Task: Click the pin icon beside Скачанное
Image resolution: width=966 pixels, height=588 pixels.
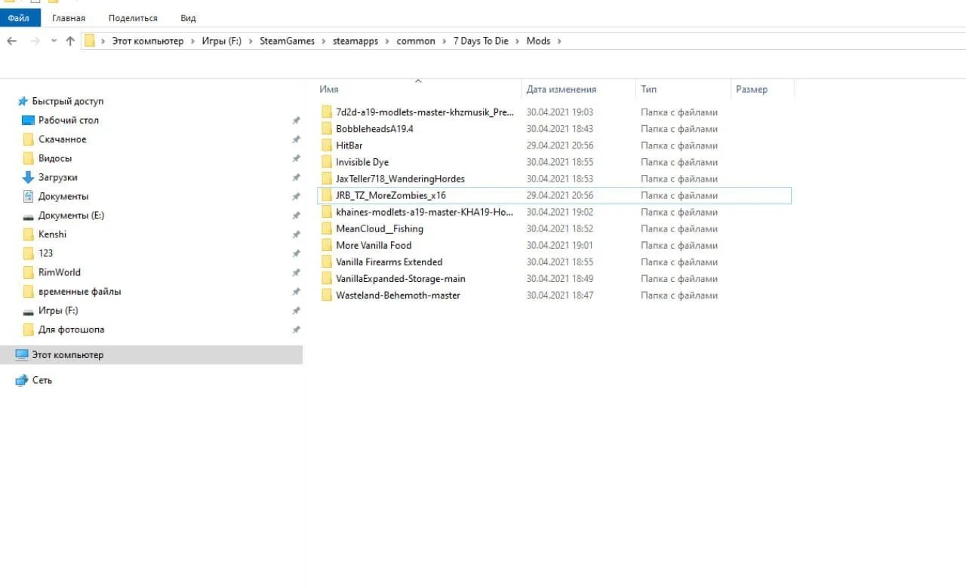Action: (x=296, y=139)
